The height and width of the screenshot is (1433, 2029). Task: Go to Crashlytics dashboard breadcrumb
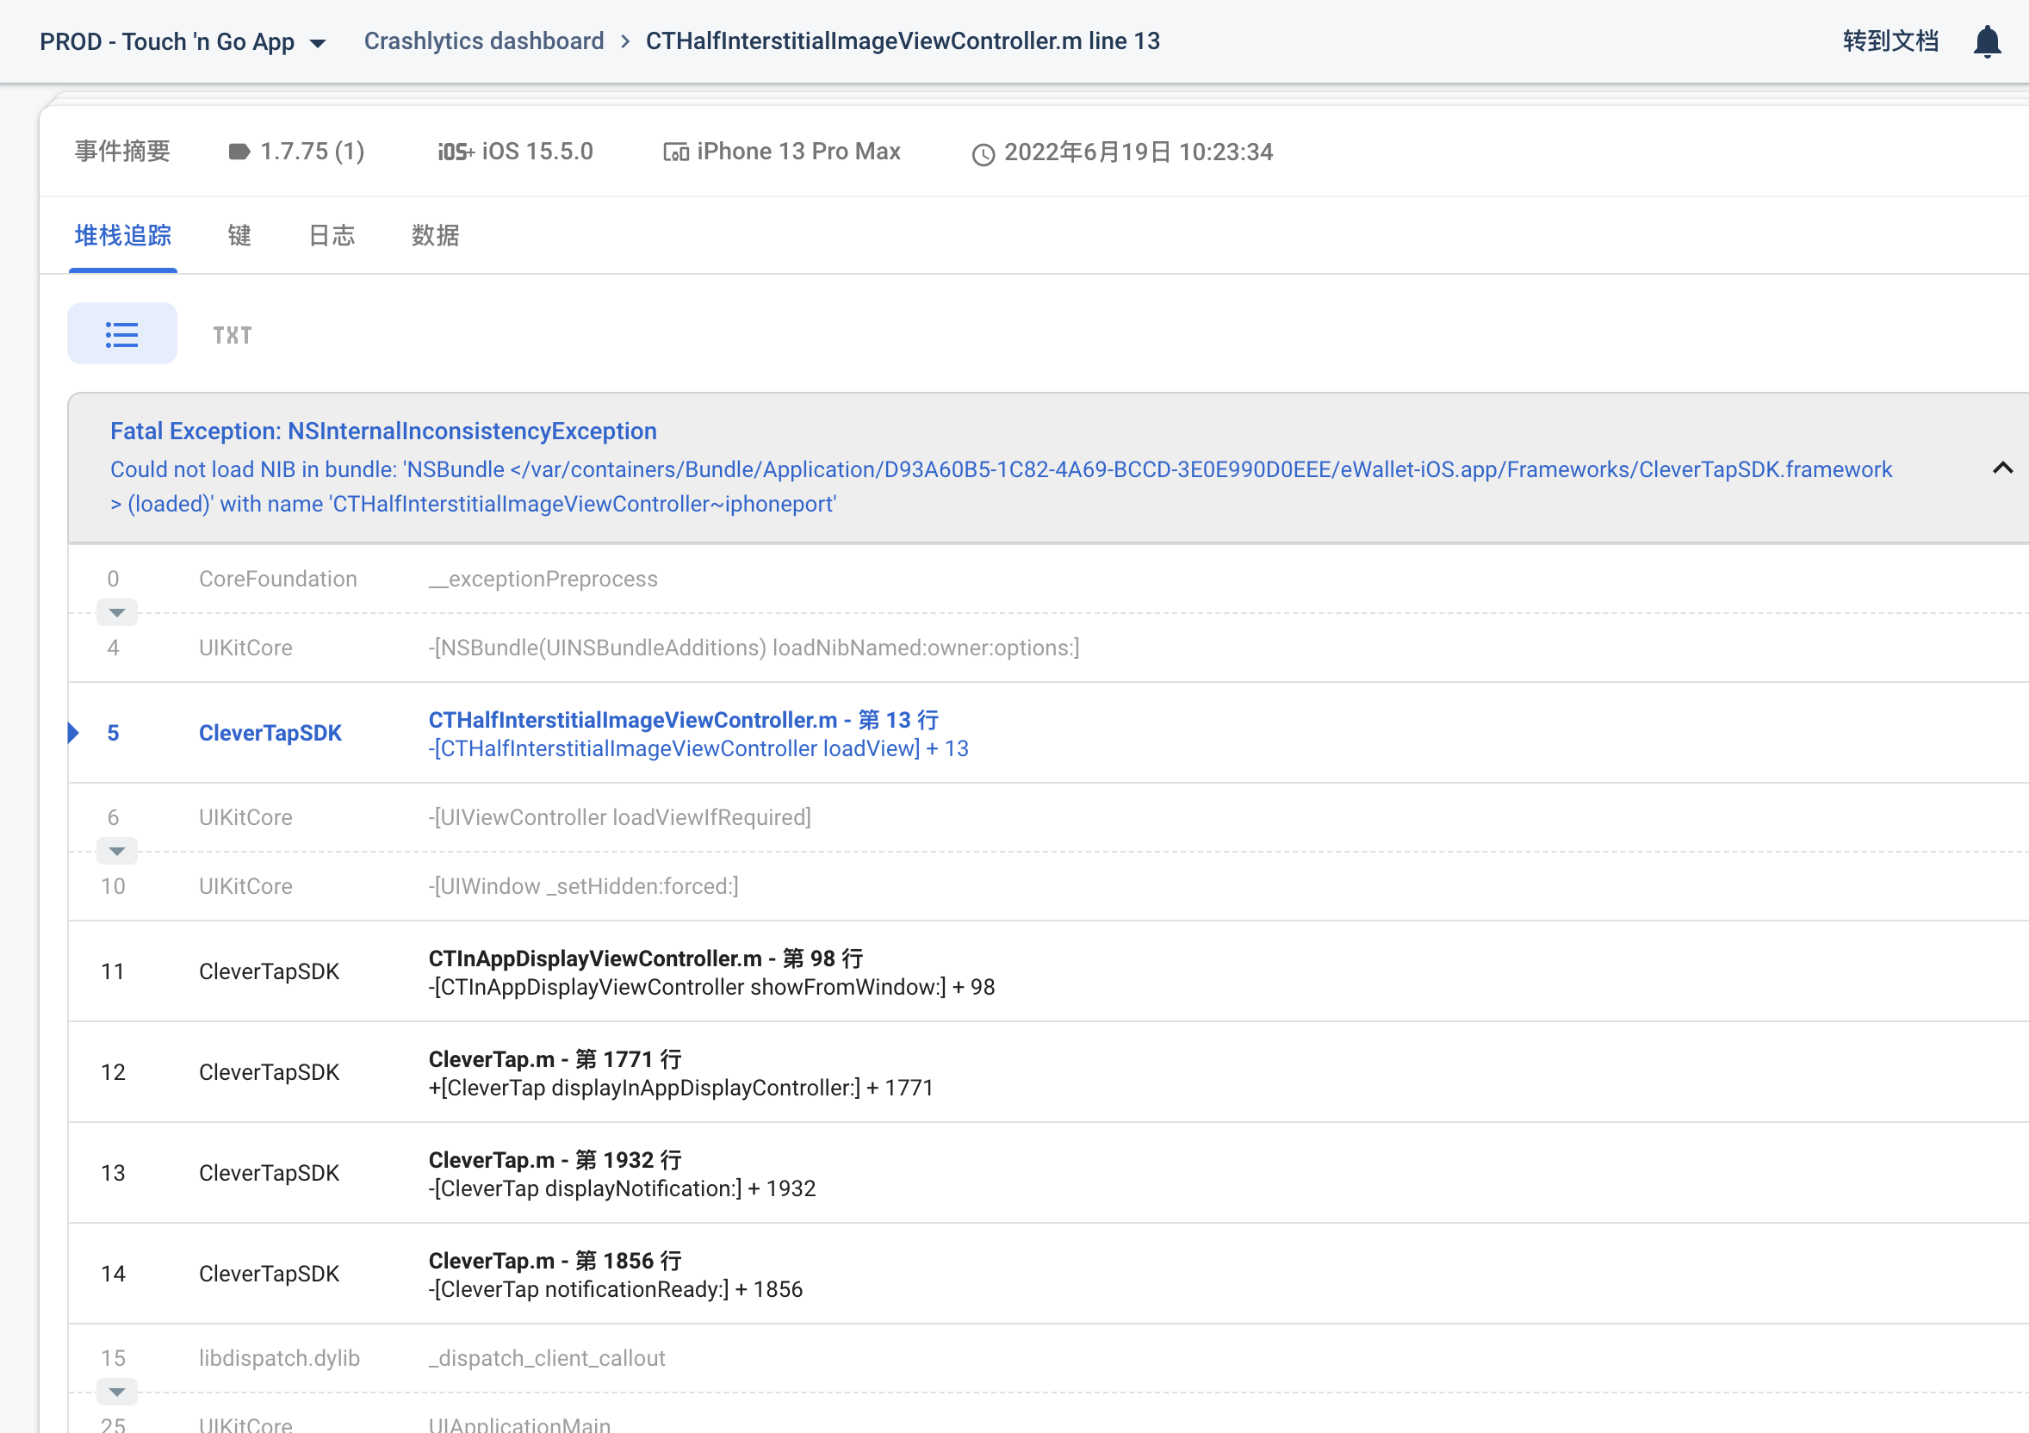tap(483, 41)
